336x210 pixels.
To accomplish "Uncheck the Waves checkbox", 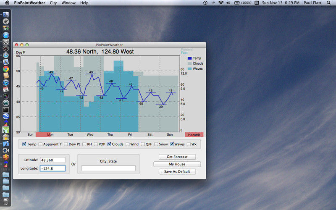I will click(x=172, y=144).
